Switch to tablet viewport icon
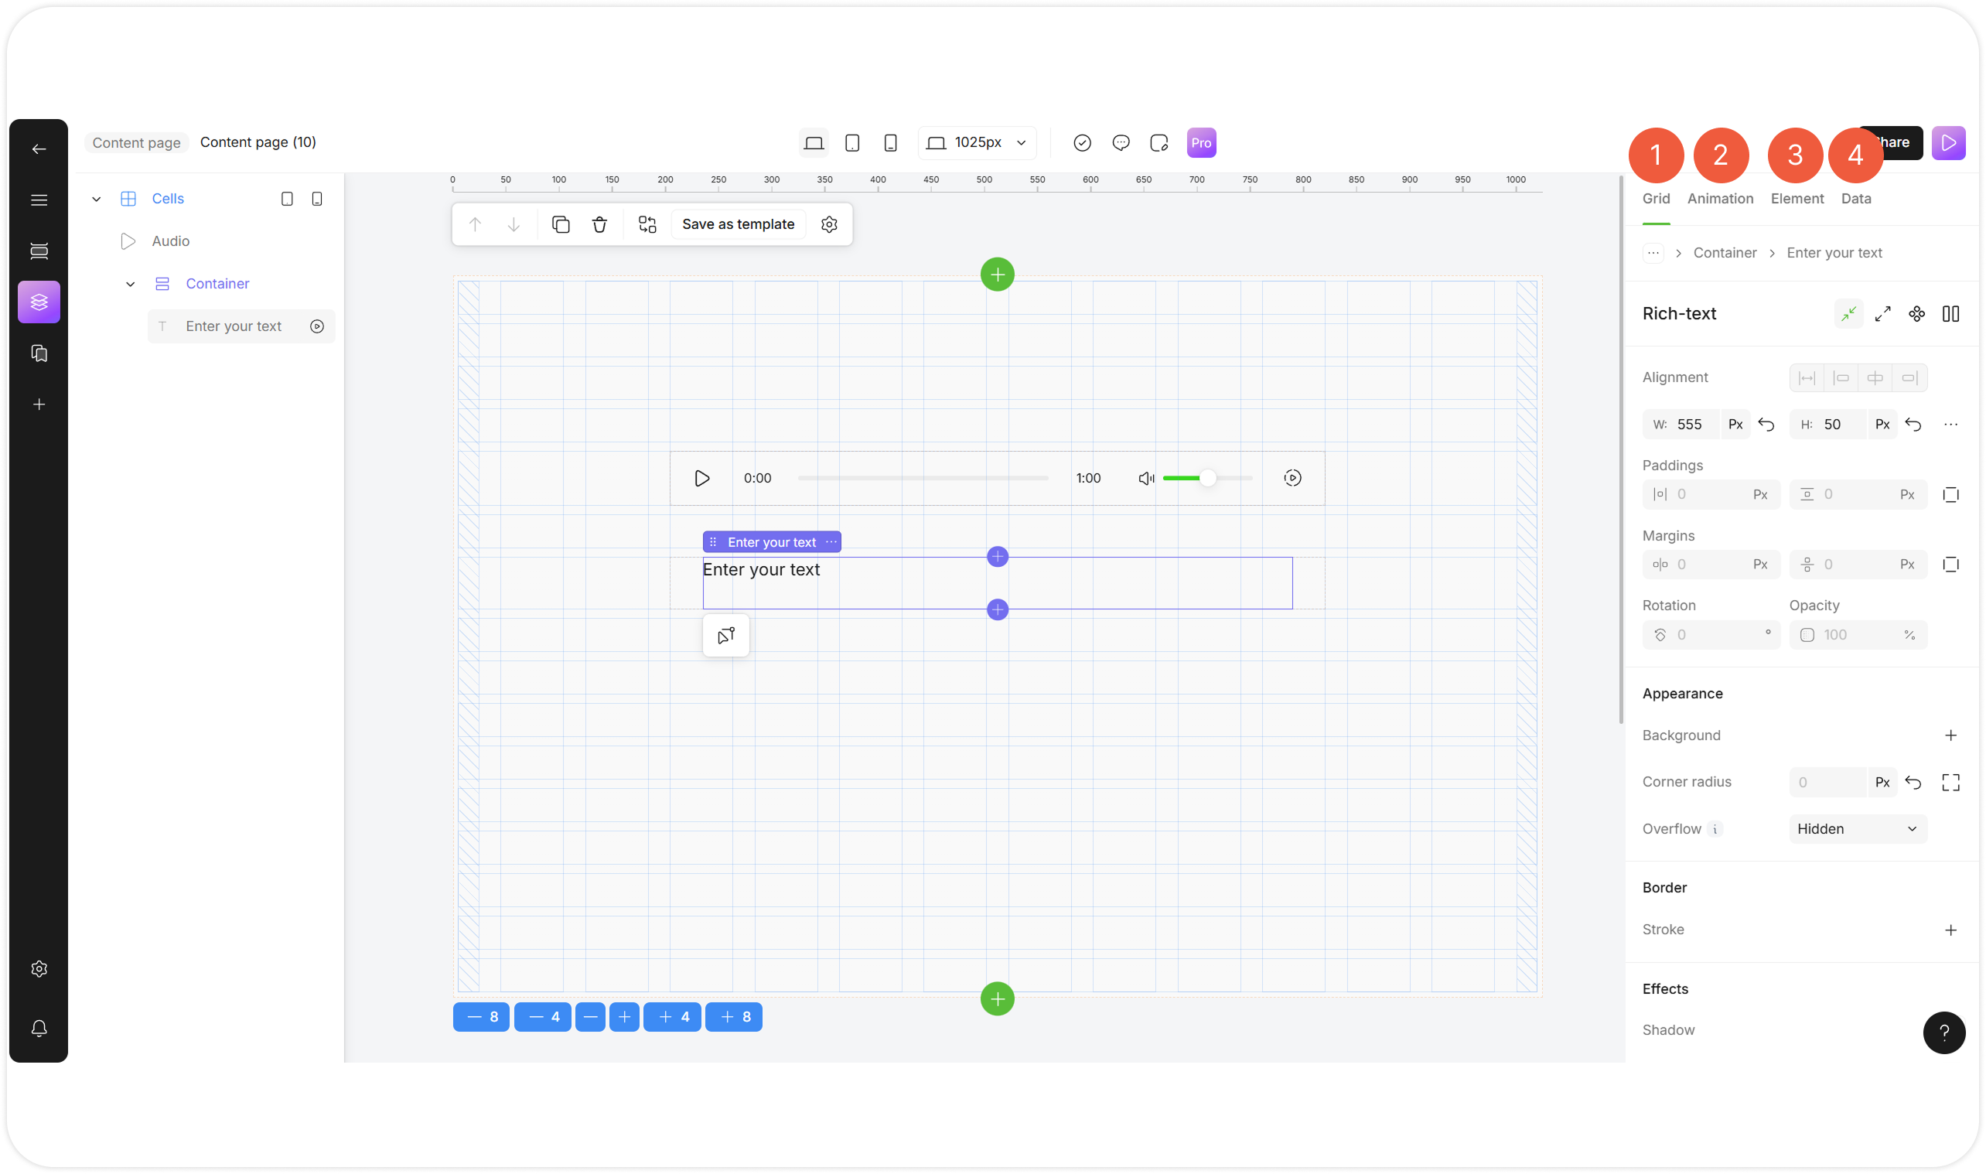This screenshot has width=1986, height=1174. click(851, 143)
